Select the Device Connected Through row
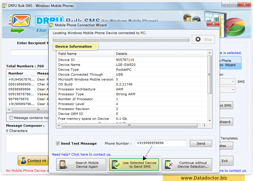The width and height of the screenshot is (253, 181). (x=132, y=74)
